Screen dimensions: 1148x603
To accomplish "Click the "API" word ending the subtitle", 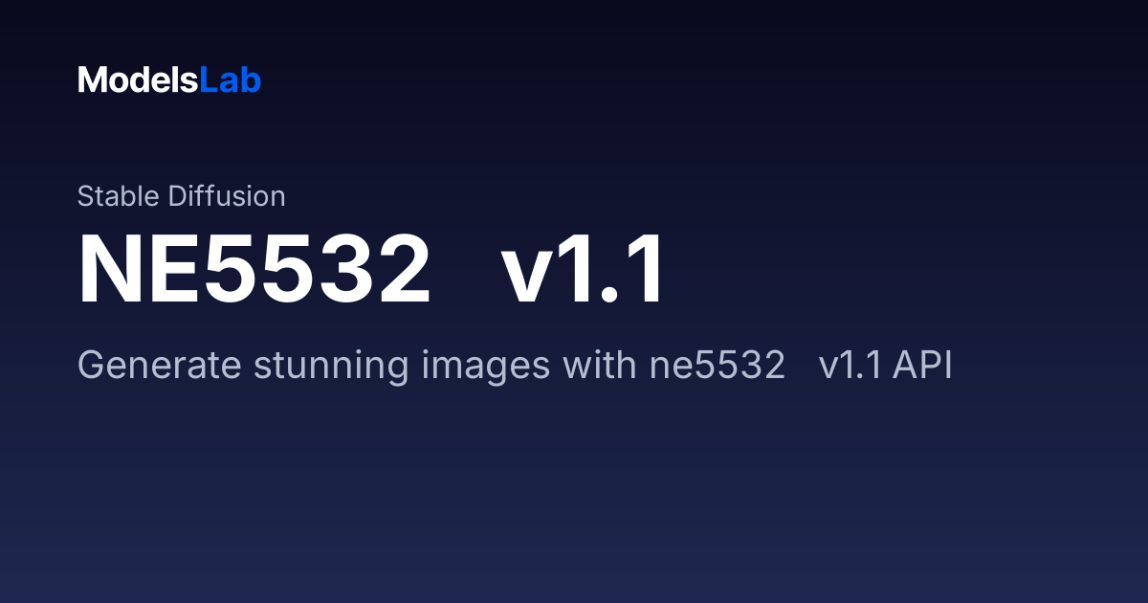I will tap(922, 366).
